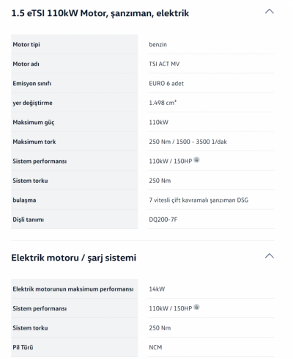The width and height of the screenshot is (293, 359).
Task: Select the 14kW electric motor value
Action: click(x=157, y=289)
